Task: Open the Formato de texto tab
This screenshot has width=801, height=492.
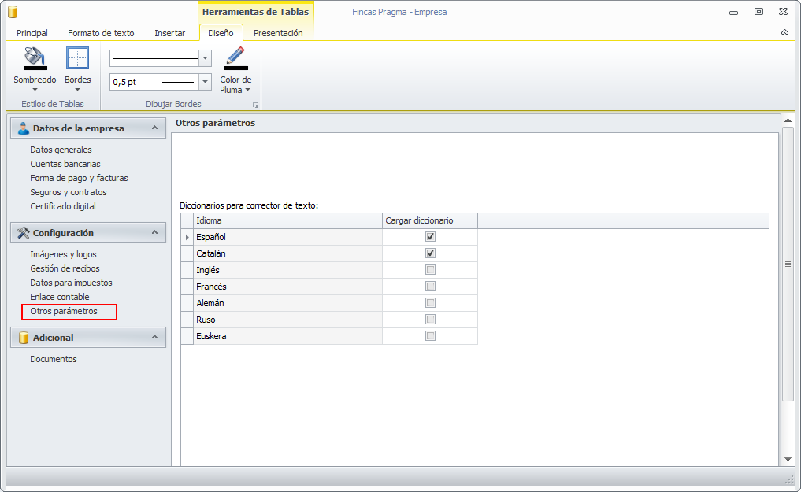Action: point(101,33)
